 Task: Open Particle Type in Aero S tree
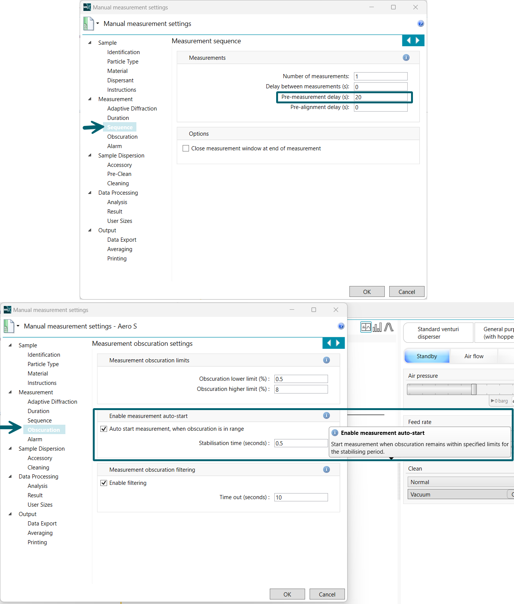(43, 364)
